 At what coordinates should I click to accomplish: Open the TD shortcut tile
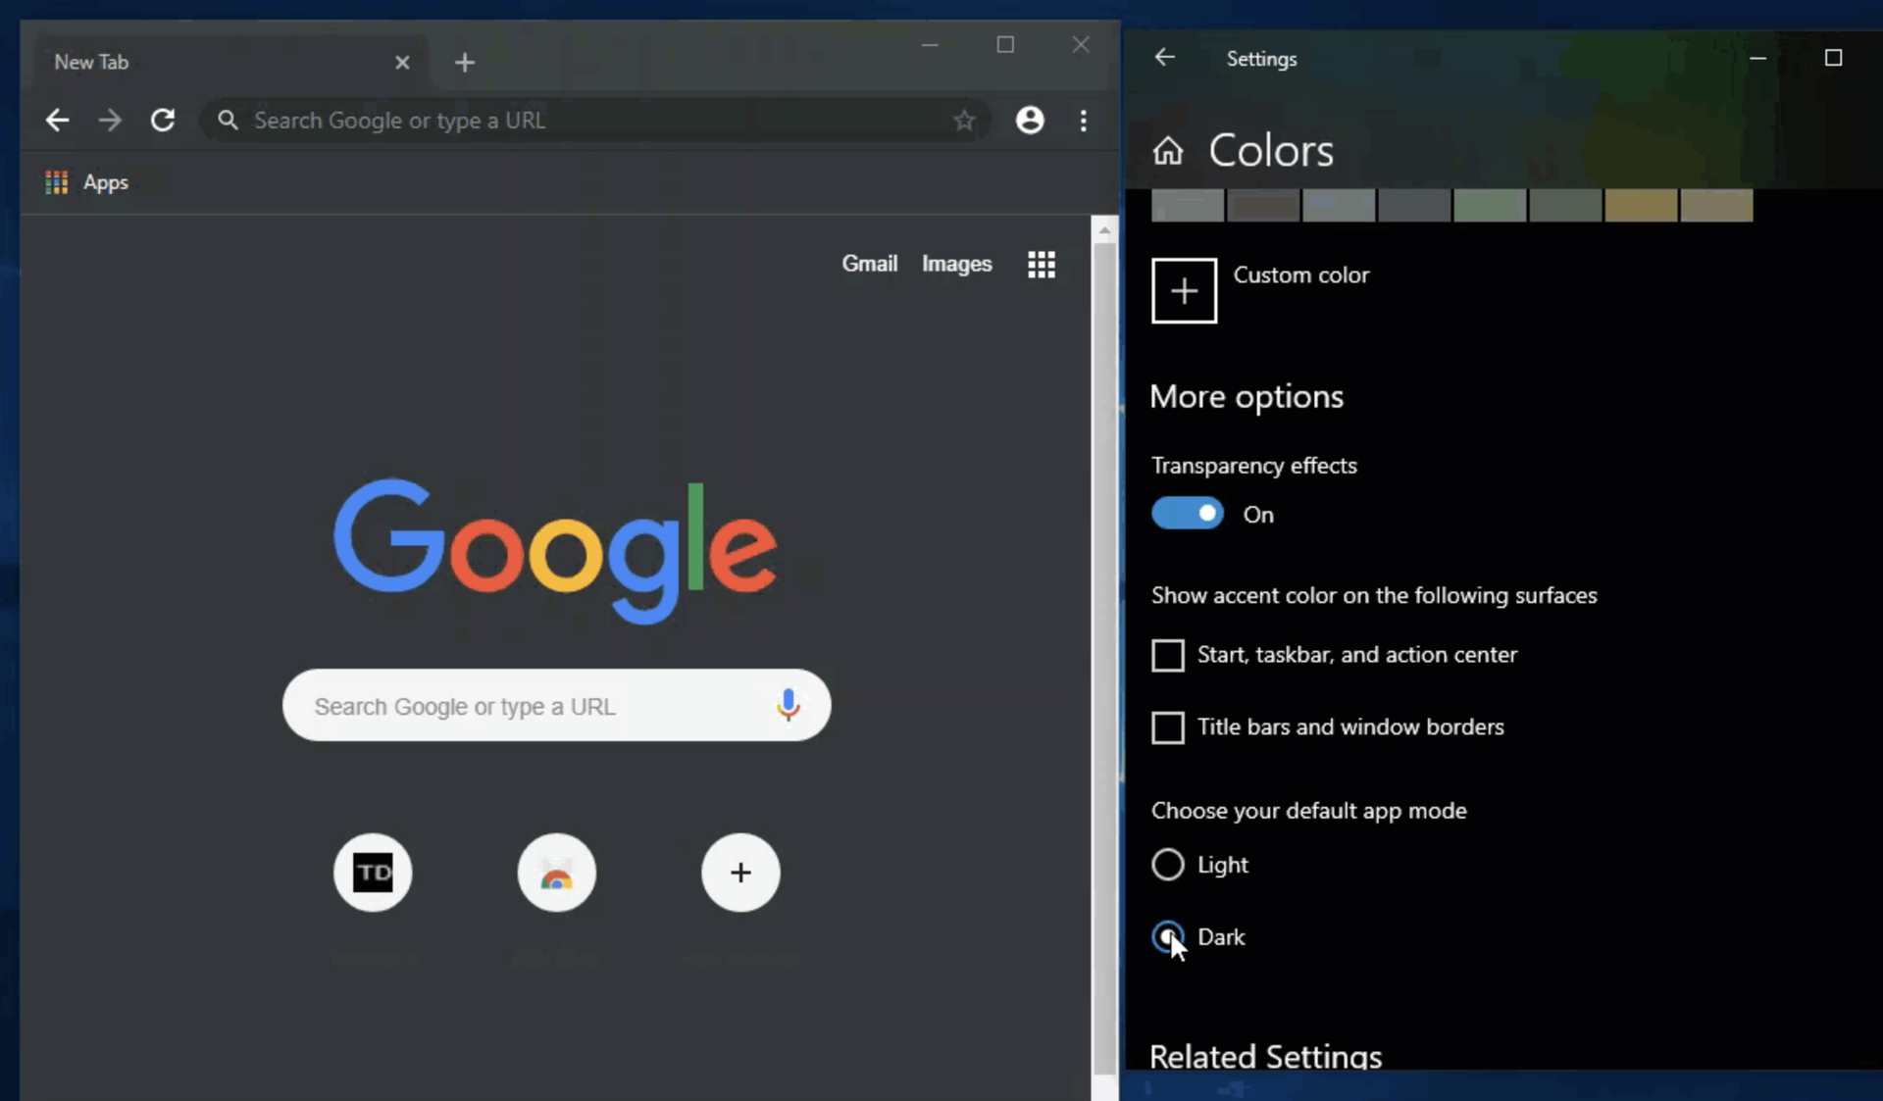pyautogui.click(x=373, y=873)
